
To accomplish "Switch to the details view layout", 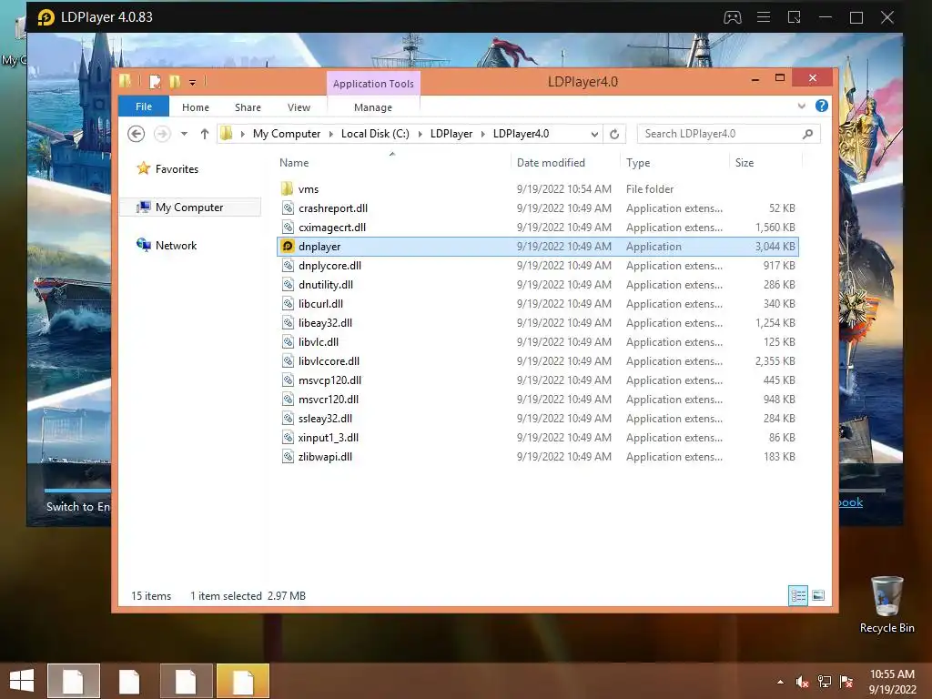I will pyautogui.click(x=797, y=595).
